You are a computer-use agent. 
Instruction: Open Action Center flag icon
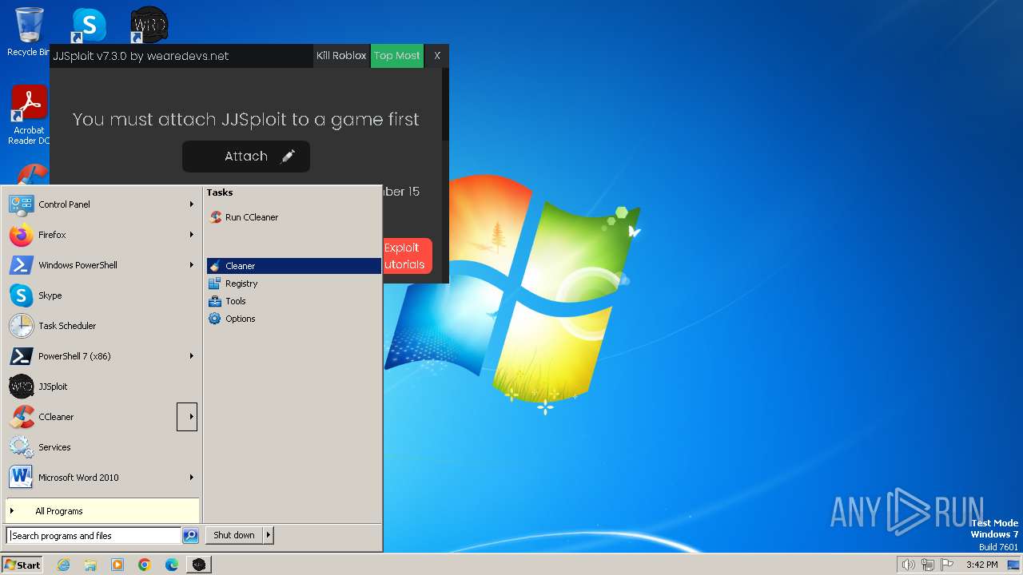pyautogui.click(x=947, y=565)
